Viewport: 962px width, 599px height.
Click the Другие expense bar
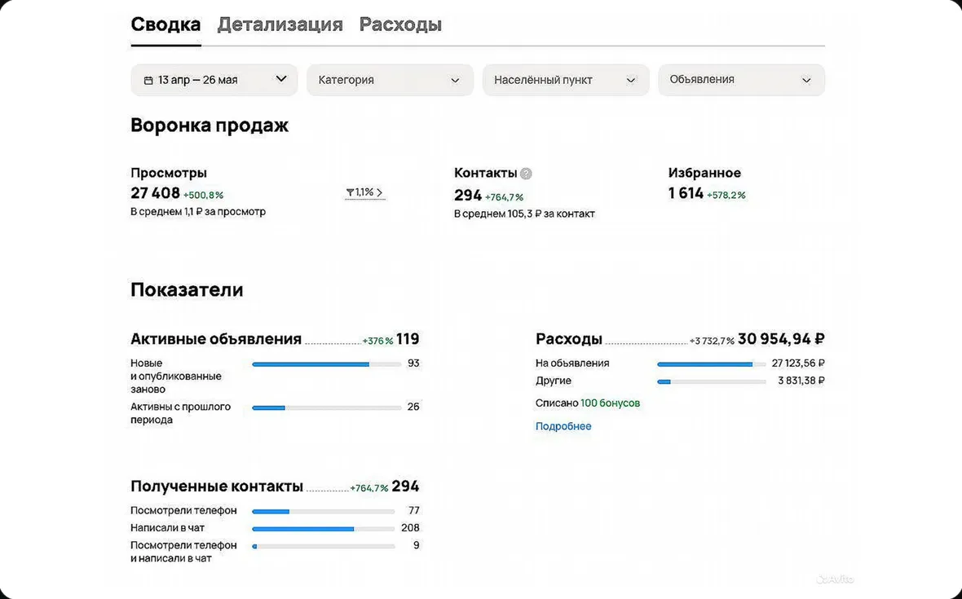coord(711,381)
